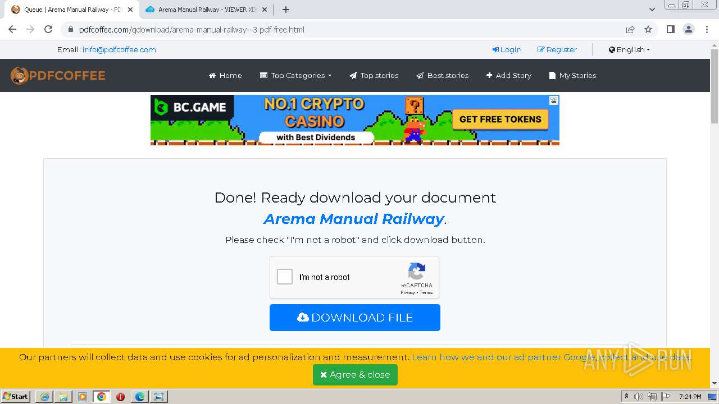The height and width of the screenshot is (404, 719).
Task: Open the Chrome three-dot menu
Action: click(707, 30)
